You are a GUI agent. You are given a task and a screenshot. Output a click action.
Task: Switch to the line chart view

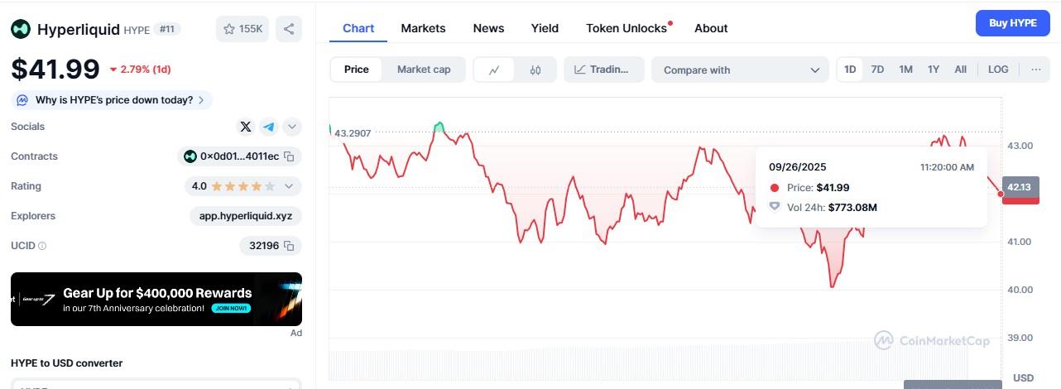494,70
